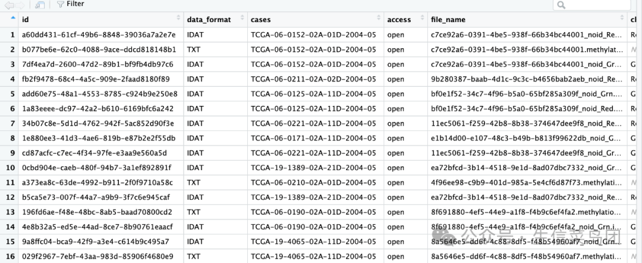Select cases cell TCGA-06-0211-02A-02D-2004-05

pyautogui.click(x=313, y=79)
